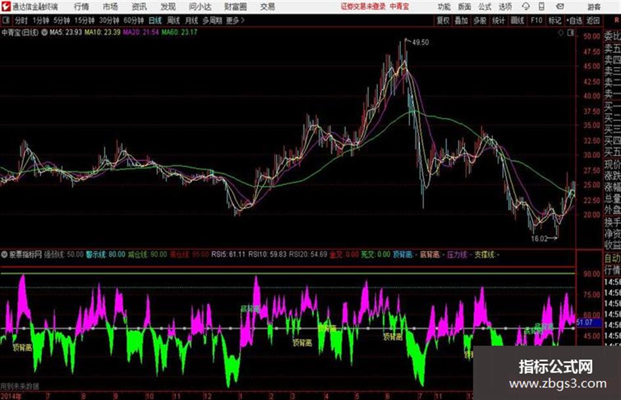This screenshot has height=400, width=621.
Task: Switch to 30分钟 period tab
Action: tap(109, 20)
